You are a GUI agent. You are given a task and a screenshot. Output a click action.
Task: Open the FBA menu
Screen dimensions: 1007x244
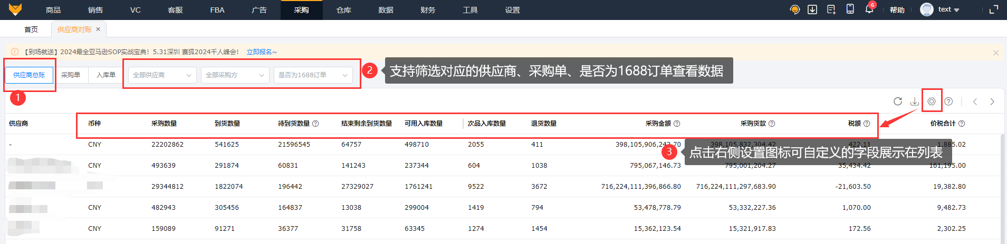tap(217, 10)
